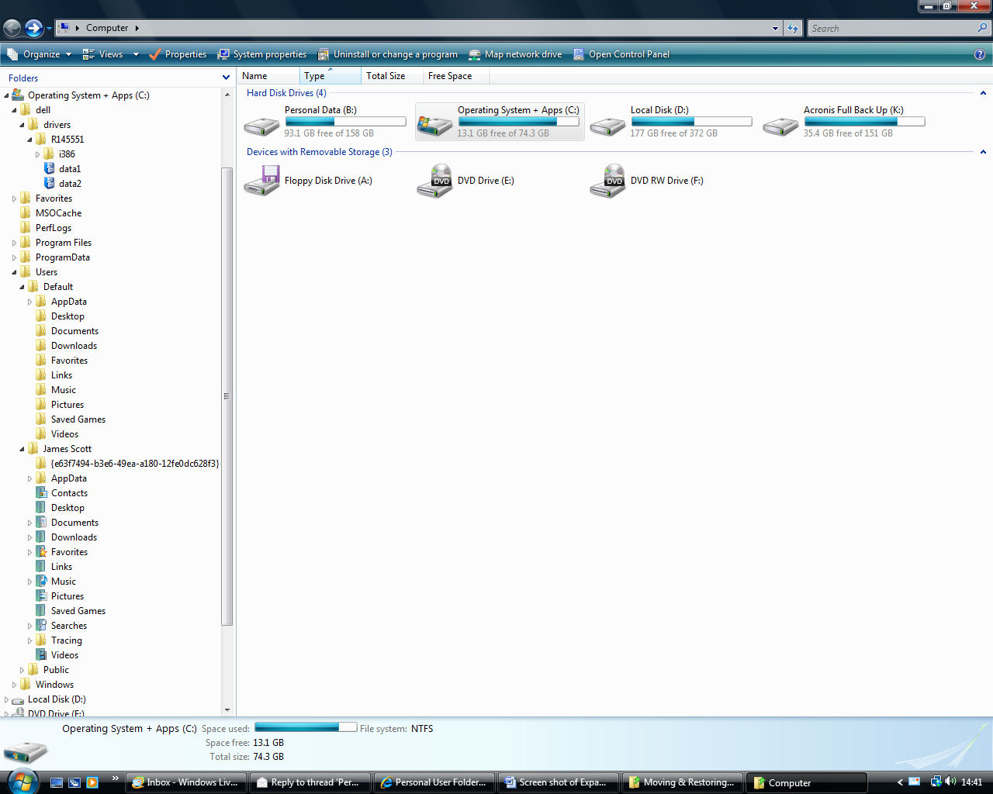Select the DVD RW Drive (F:) icon
Viewport: 993px width, 794px height.
(x=607, y=181)
